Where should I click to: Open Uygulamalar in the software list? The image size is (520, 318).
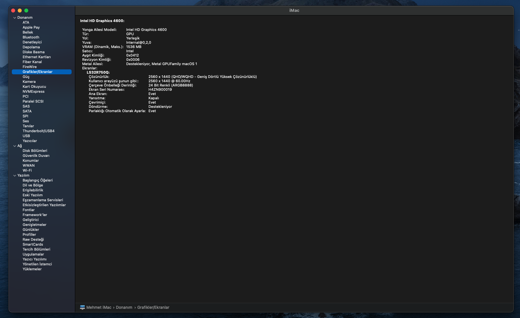(x=33, y=255)
